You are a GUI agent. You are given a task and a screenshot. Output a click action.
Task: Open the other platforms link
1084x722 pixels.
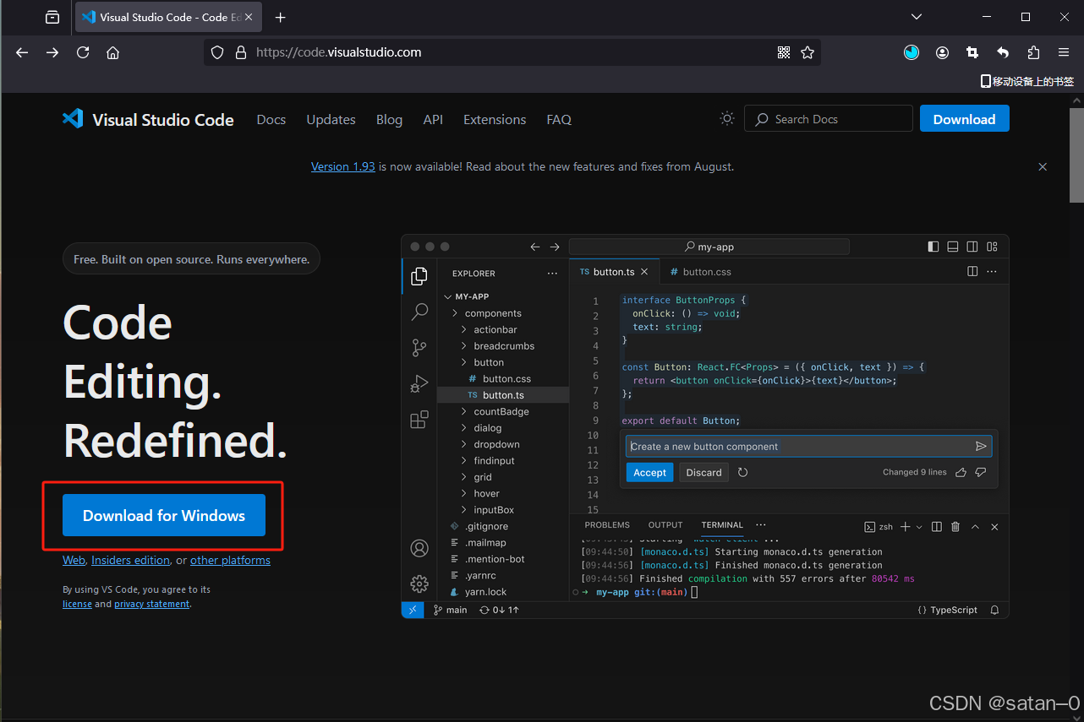tap(230, 560)
